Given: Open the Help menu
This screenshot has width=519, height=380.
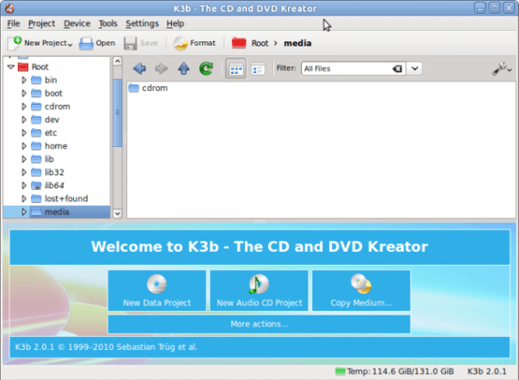Looking at the screenshot, I should 175,23.
